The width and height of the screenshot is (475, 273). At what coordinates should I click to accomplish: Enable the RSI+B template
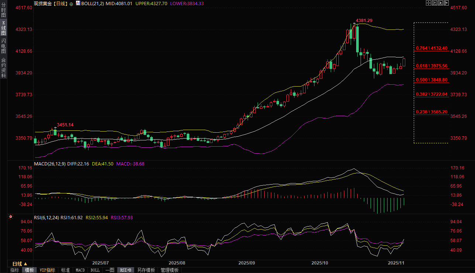pos(125,270)
